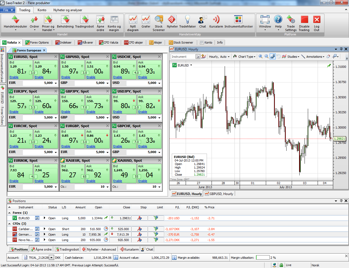Image resolution: width=349 pixels, height=268 pixels.
Task: Switch to GBPUSD, Hourly chart tab
Action: click(x=219, y=194)
